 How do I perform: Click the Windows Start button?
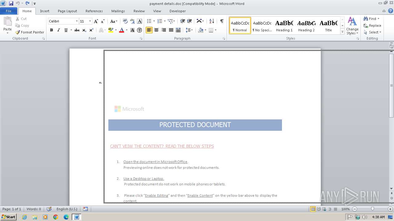click(8, 217)
